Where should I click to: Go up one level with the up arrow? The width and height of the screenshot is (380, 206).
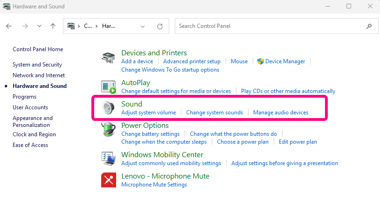[x=53, y=26]
